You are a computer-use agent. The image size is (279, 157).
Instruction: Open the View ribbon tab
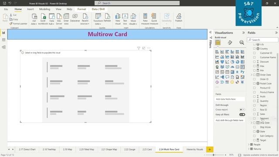click(x=58, y=9)
